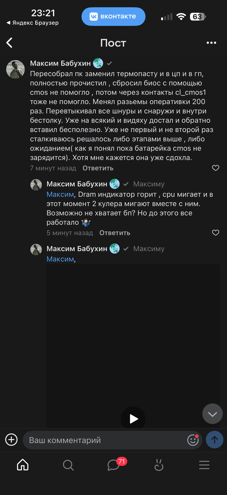Viewport: 227px width, 495px height.
Task: Go back using the arrow near Пост title
Action: click(x=9, y=43)
